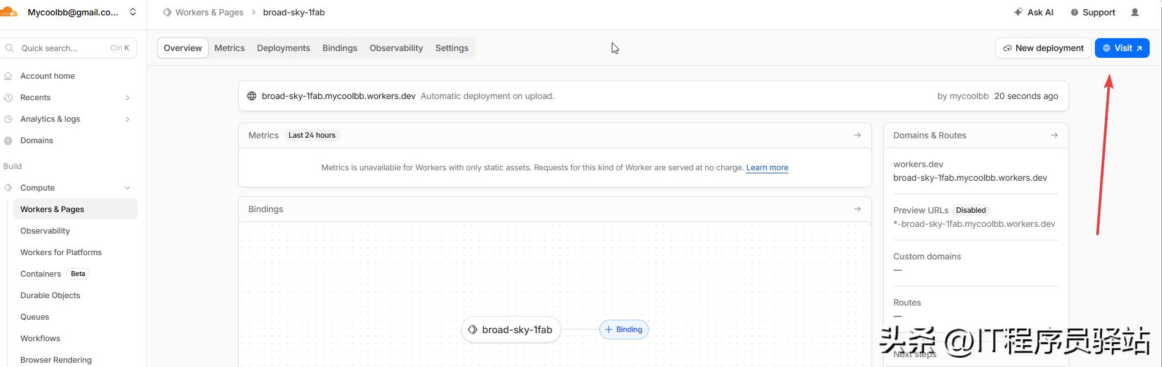Collapse the Compute section
This screenshot has width=1162, height=367.
click(x=127, y=188)
